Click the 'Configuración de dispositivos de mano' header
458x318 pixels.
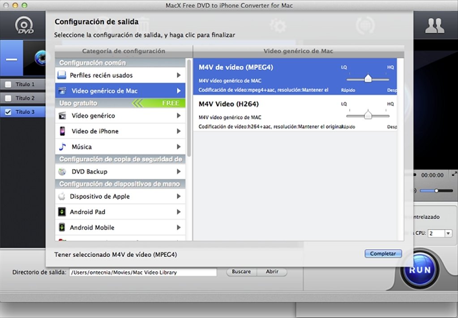coord(120,184)
